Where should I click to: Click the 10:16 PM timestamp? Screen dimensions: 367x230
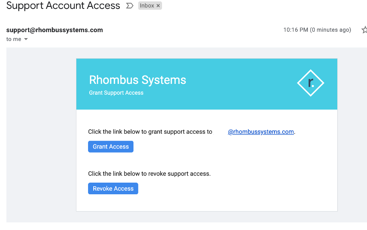(317, 30)
